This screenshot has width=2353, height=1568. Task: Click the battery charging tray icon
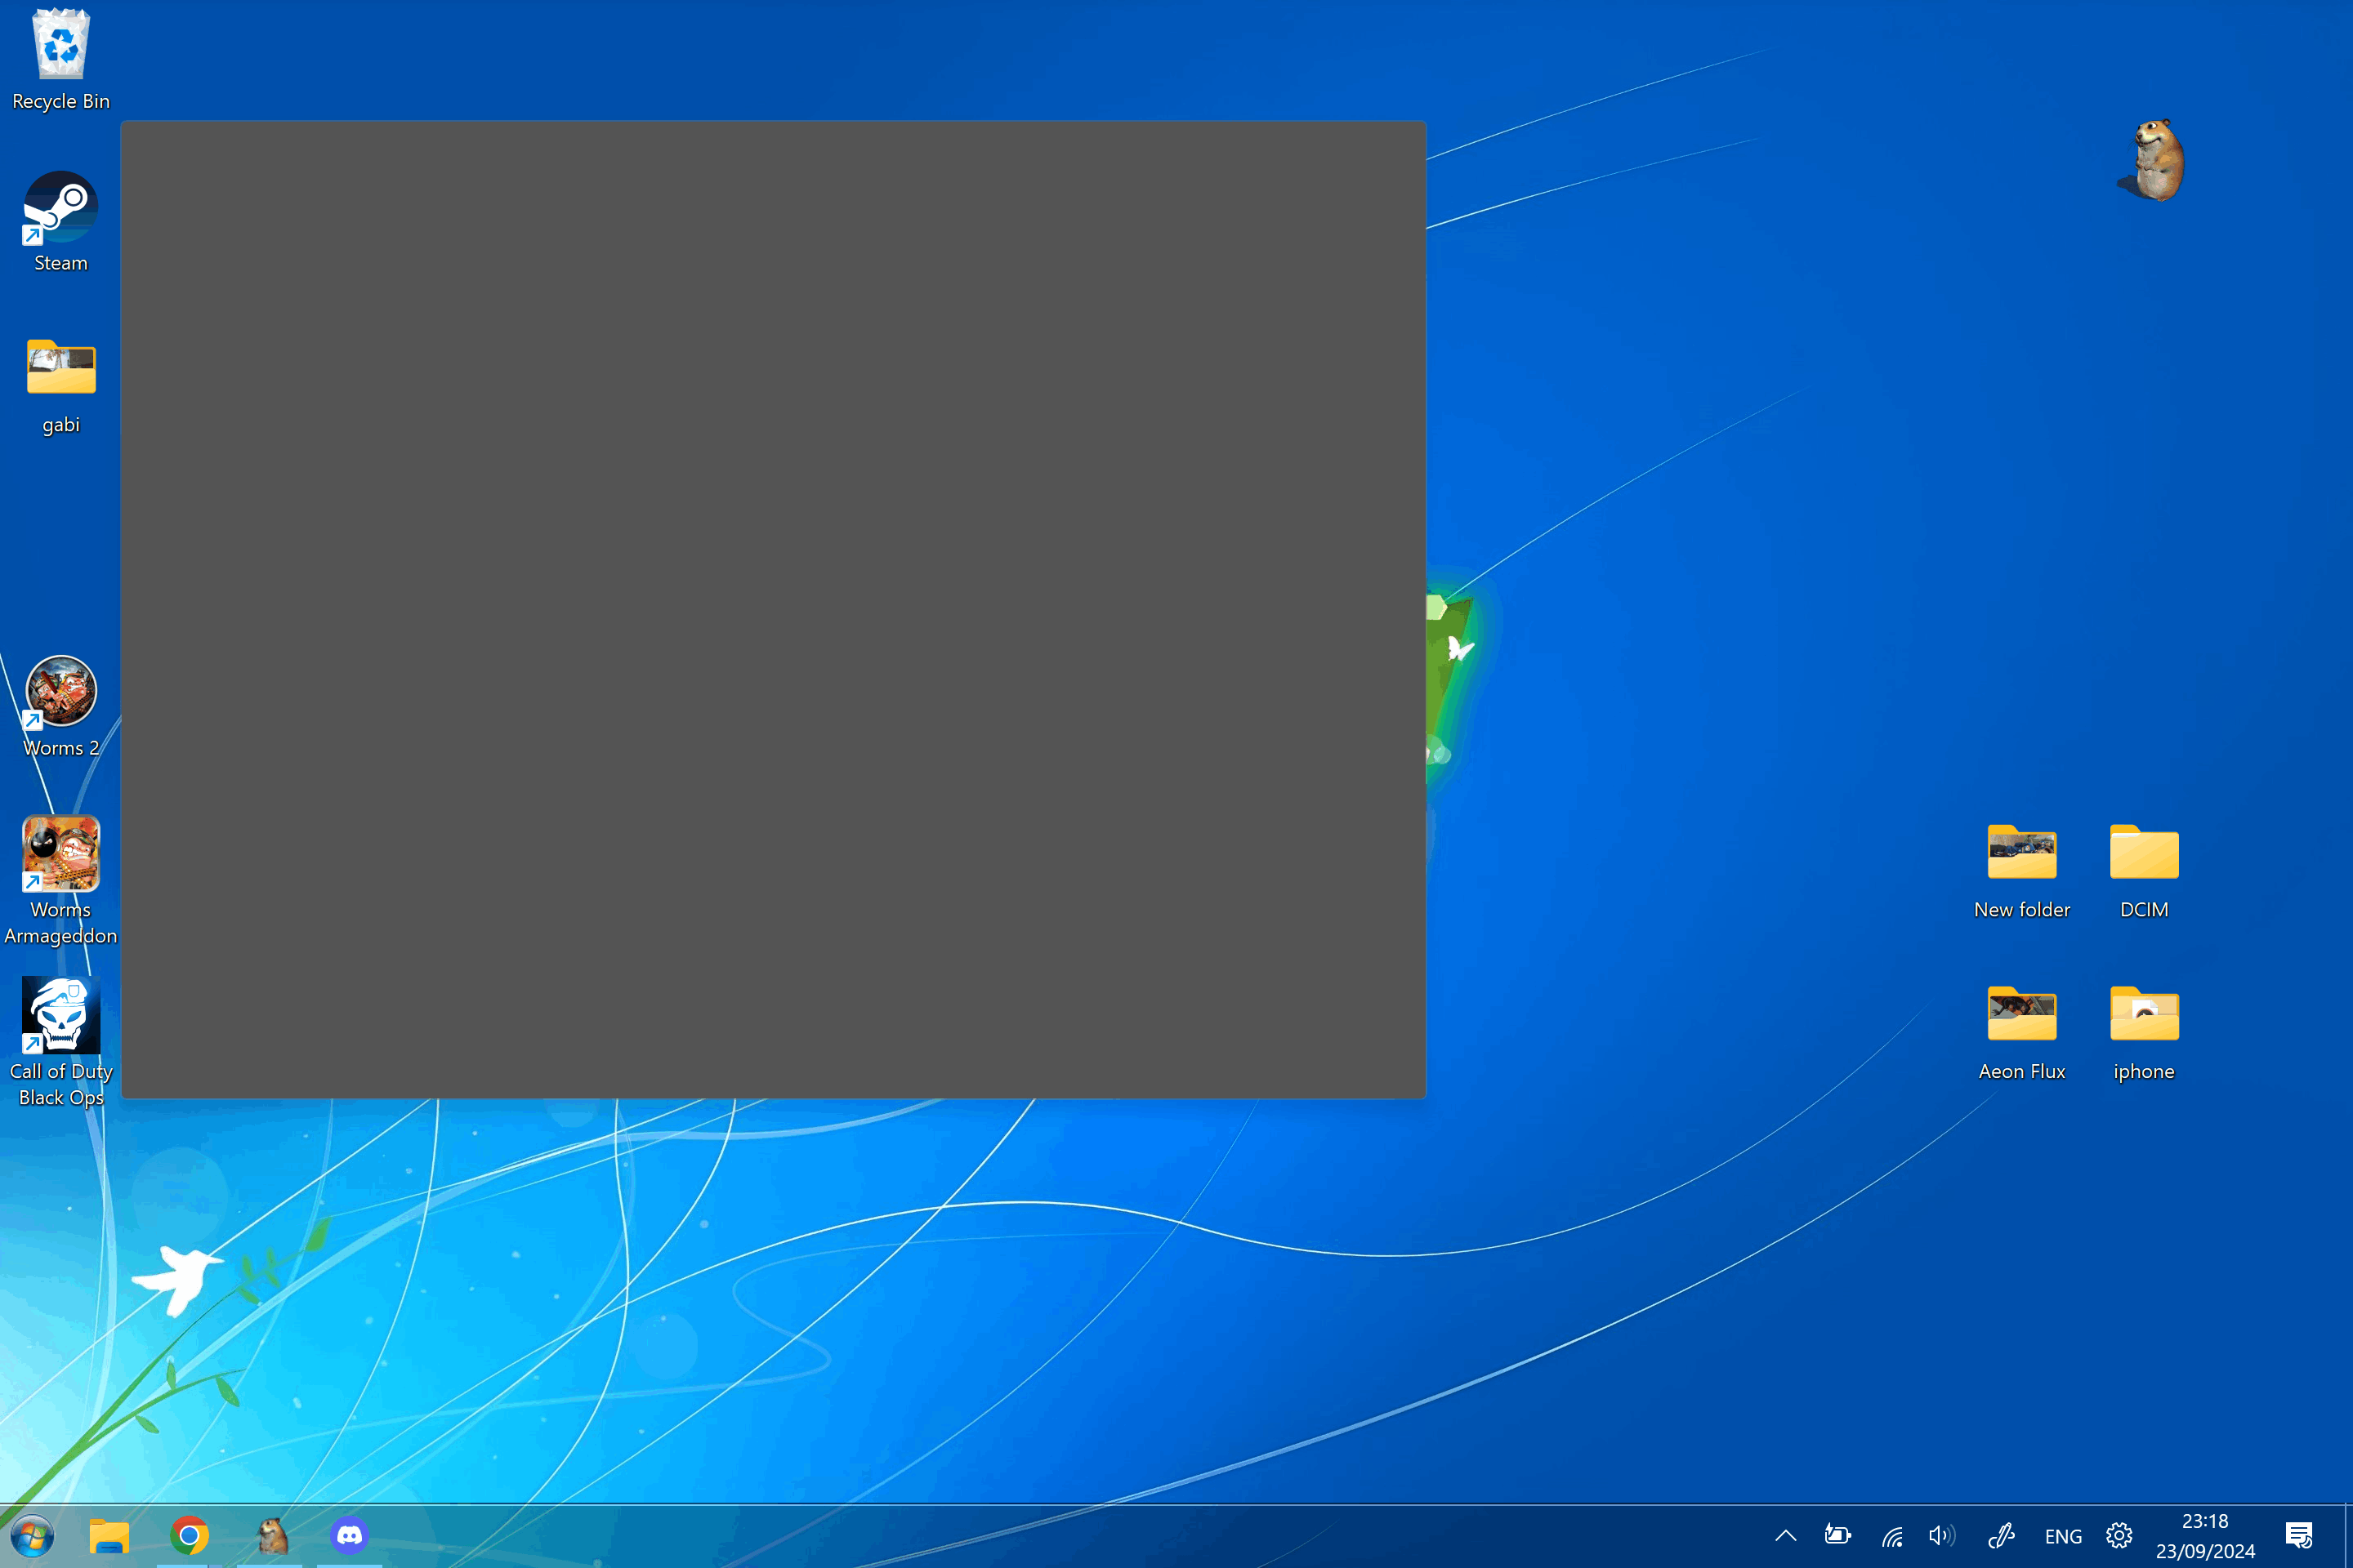tap(1837, 1535)
